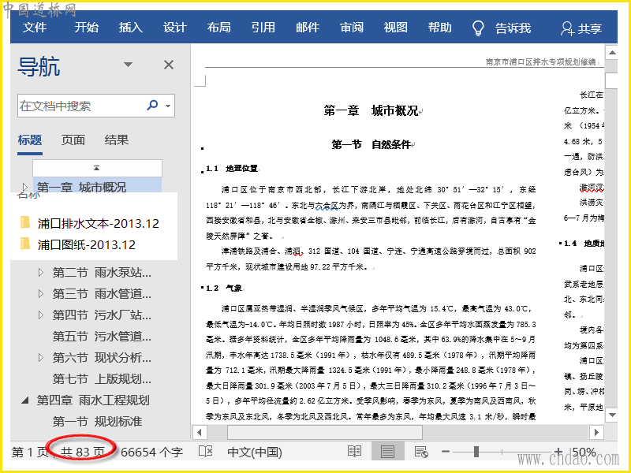Switch to the 结果 navigation tab

point(116,140)
